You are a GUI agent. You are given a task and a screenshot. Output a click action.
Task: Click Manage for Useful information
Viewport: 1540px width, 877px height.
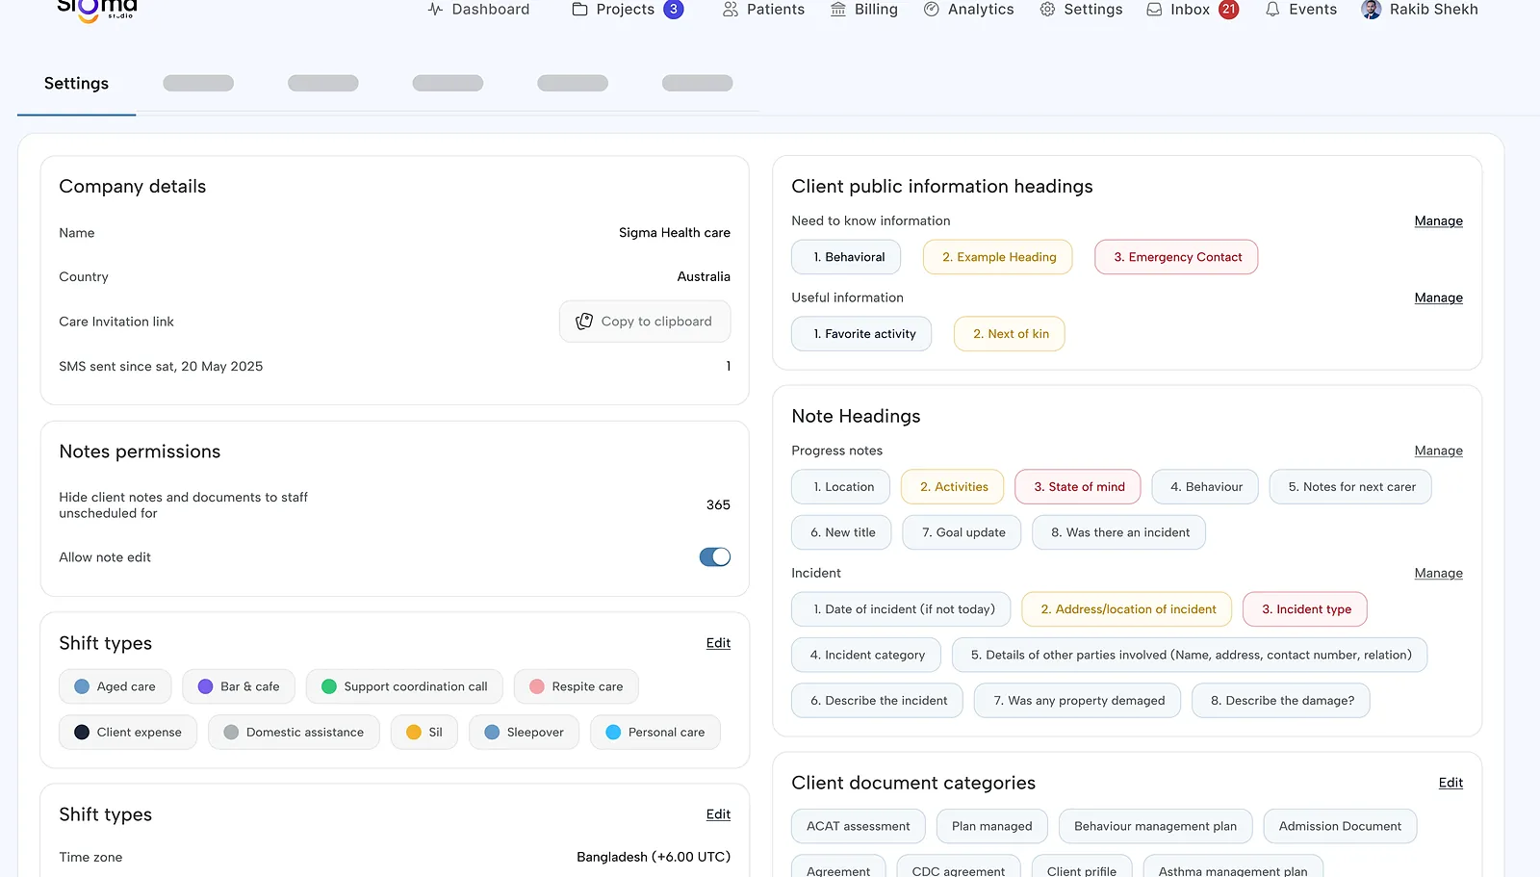pos(1438,298)
